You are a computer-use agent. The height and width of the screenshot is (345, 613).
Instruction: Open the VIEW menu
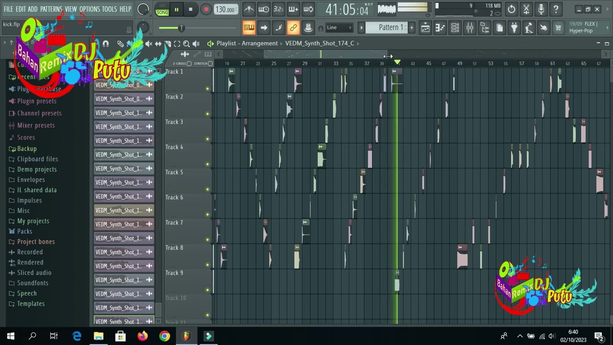click(71, 9)
